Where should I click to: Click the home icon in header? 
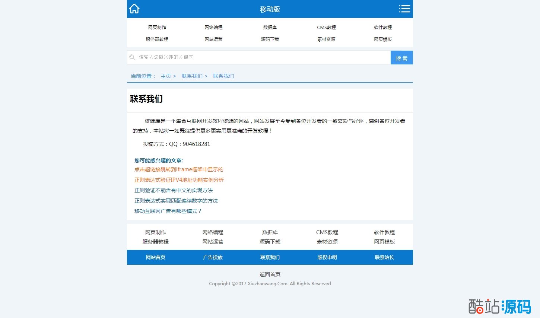(134, 9)
